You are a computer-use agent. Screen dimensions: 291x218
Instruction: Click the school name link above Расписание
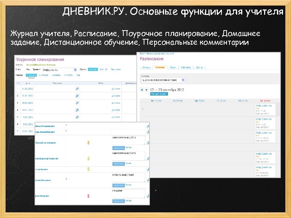click(x=157, y=53)
